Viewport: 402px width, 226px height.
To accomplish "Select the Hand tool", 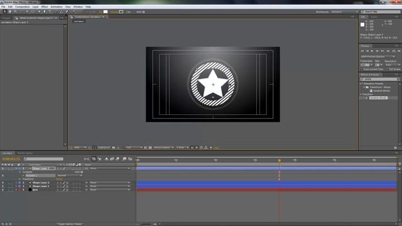I will 10,12.
